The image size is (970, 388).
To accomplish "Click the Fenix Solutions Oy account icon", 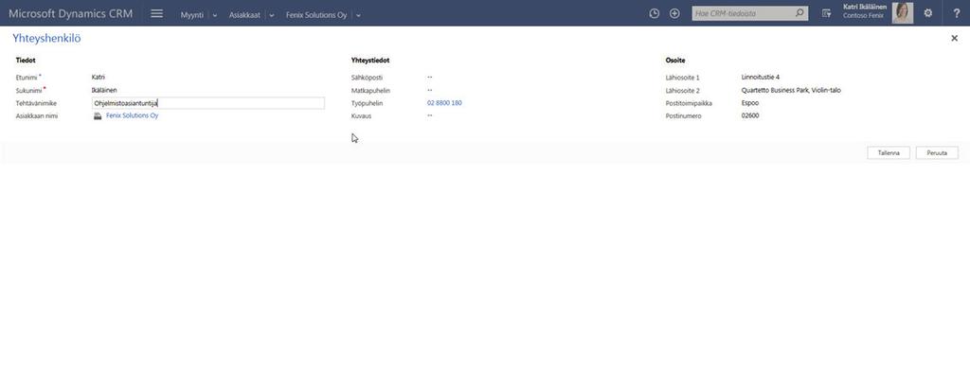I will [98, 115].
